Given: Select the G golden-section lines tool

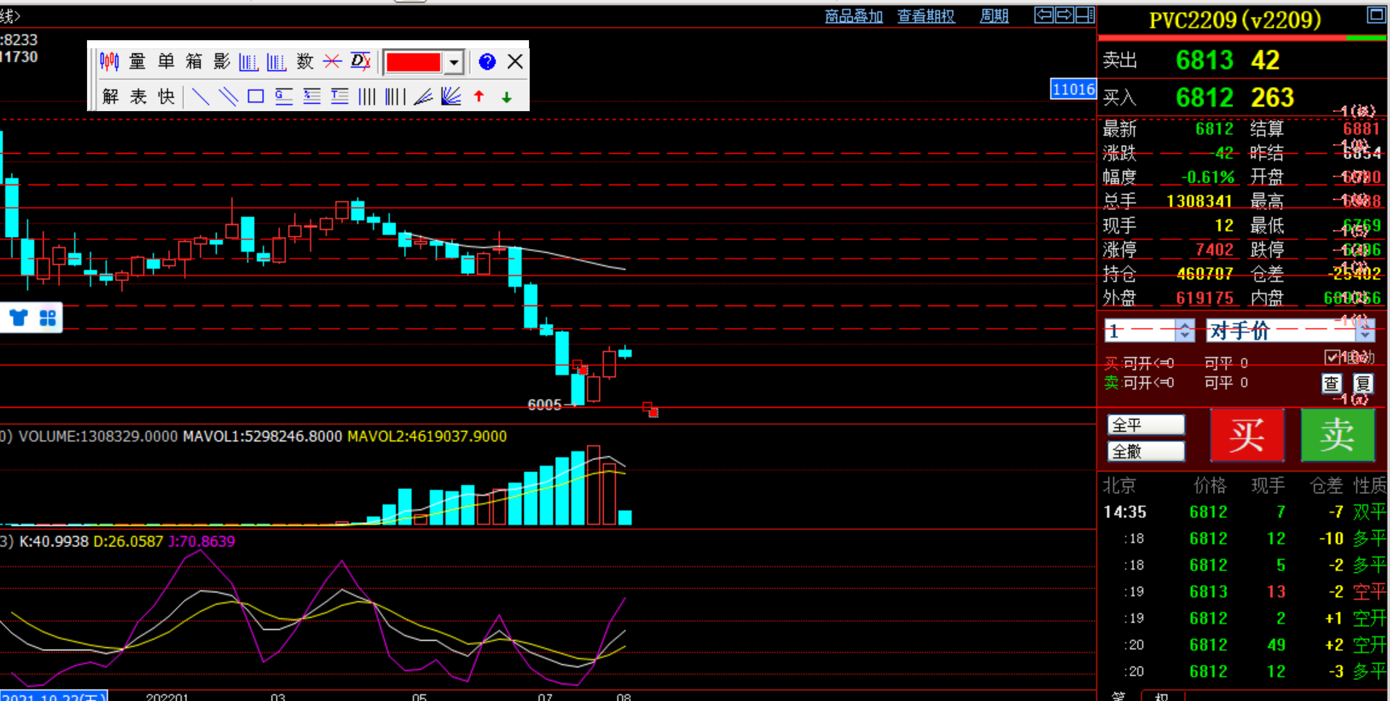Looking at the screenshot, I should [x=284, y=97].
